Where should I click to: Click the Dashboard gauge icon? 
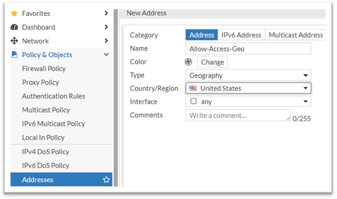click(x=14, y=27)
